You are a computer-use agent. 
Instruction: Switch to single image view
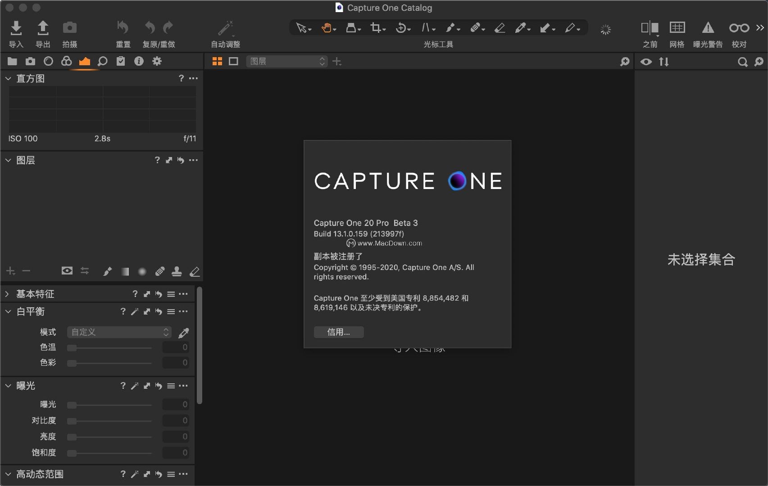coord(233,61)
